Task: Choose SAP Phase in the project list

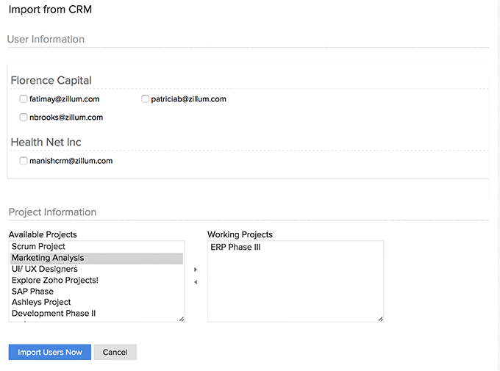Action: pos(33,291)
